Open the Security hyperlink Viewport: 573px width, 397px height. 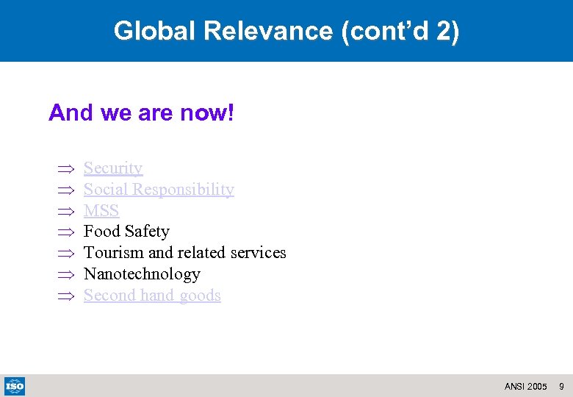point(113,168)
